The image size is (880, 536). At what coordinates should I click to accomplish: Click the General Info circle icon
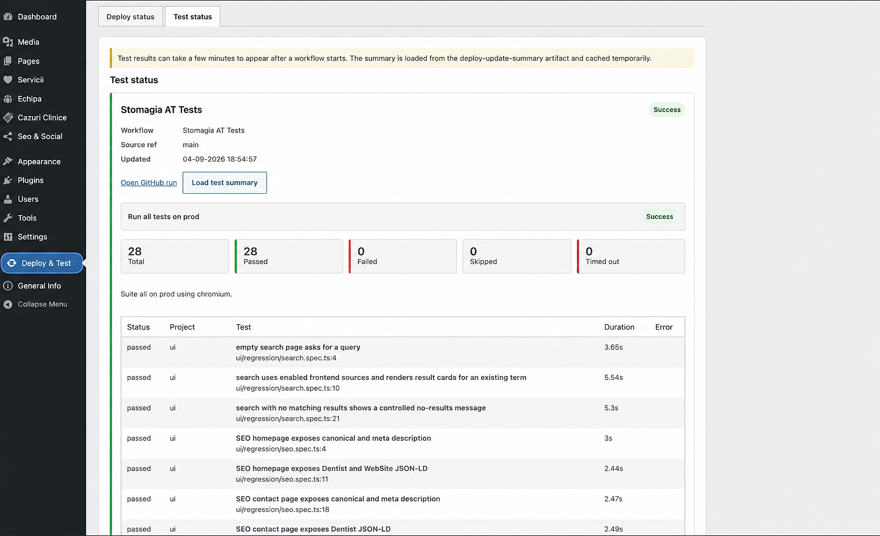(x=8, y=286)
